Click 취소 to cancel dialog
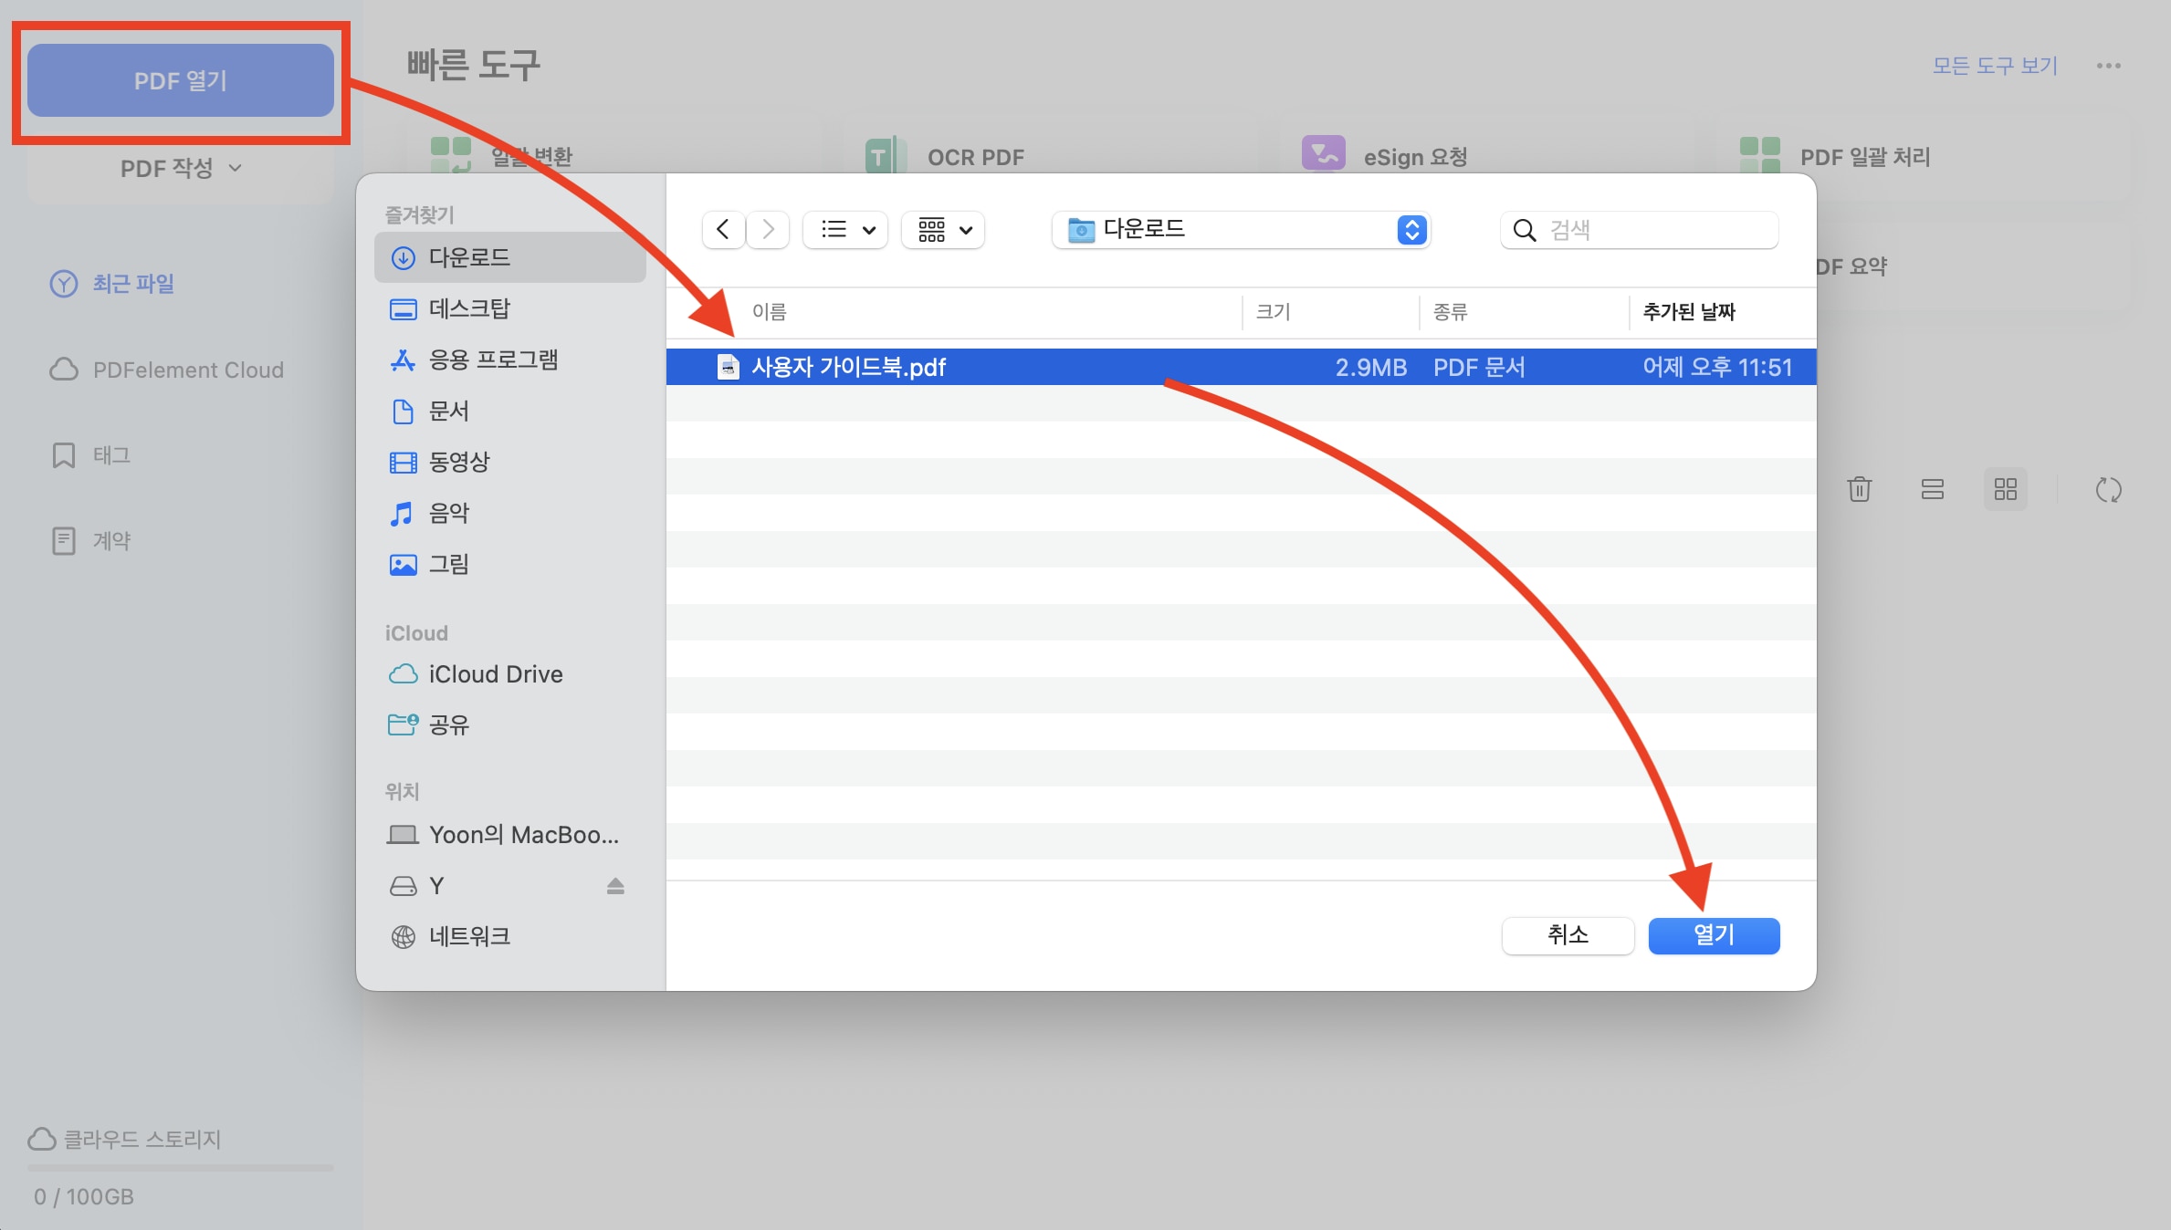The width and height of the screenshot is (2171, 1230). click(1568, 935)
